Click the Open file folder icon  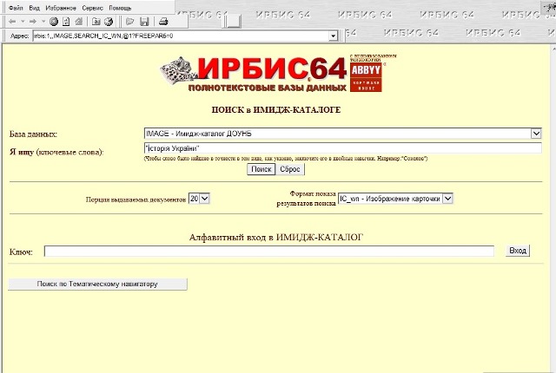(130, 22)
